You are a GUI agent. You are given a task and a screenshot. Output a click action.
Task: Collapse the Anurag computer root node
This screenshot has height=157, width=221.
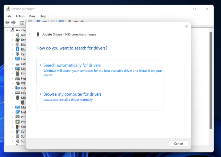pyautogui.click(x=8, y=30)
